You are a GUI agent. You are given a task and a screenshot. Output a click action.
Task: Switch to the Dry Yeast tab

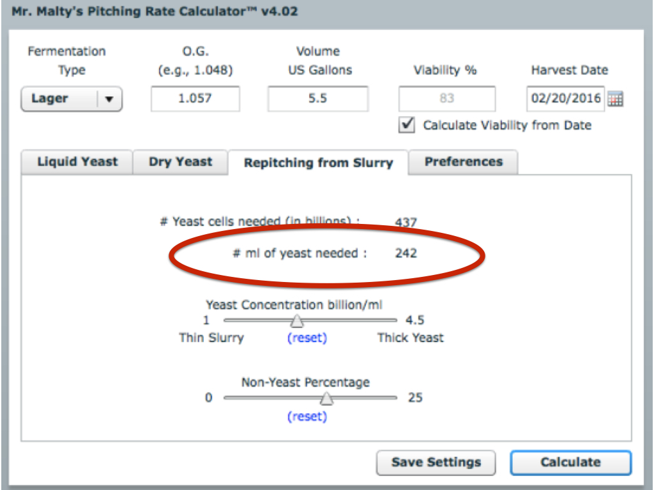pos(180,161)
